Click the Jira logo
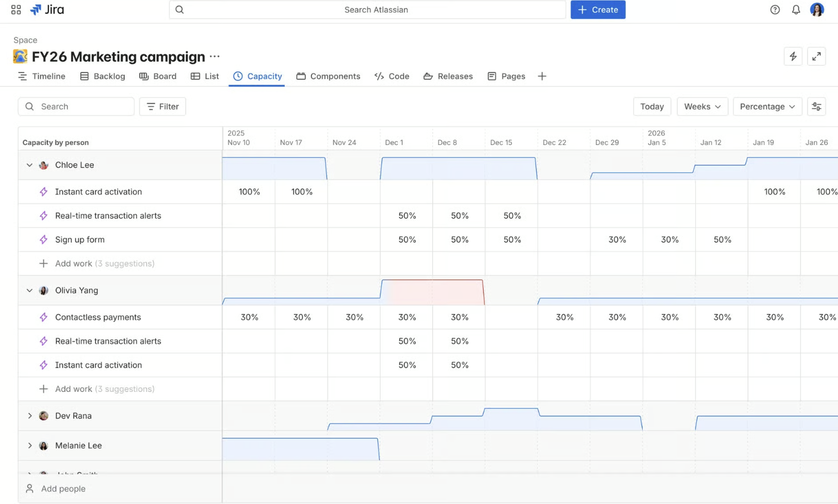The width and height of the screenshot is (838, 504). pos(47,9)
